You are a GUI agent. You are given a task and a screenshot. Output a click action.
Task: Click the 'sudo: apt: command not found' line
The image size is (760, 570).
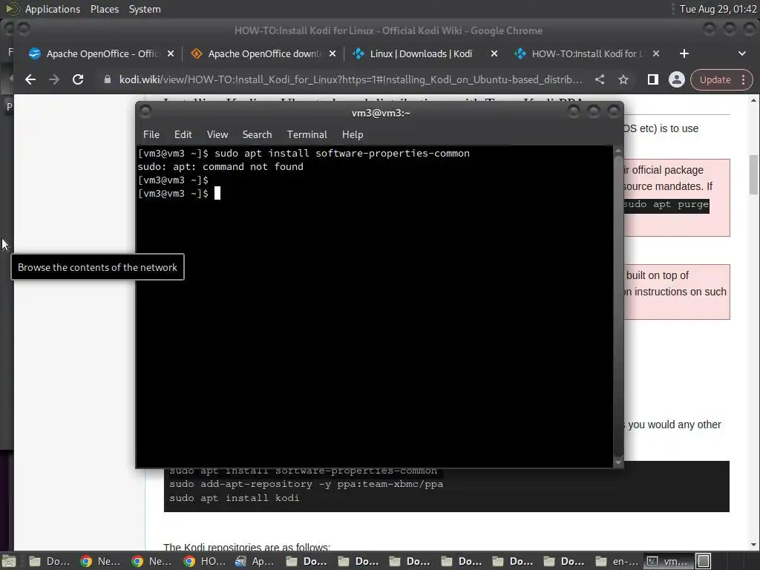pos(220,167)
